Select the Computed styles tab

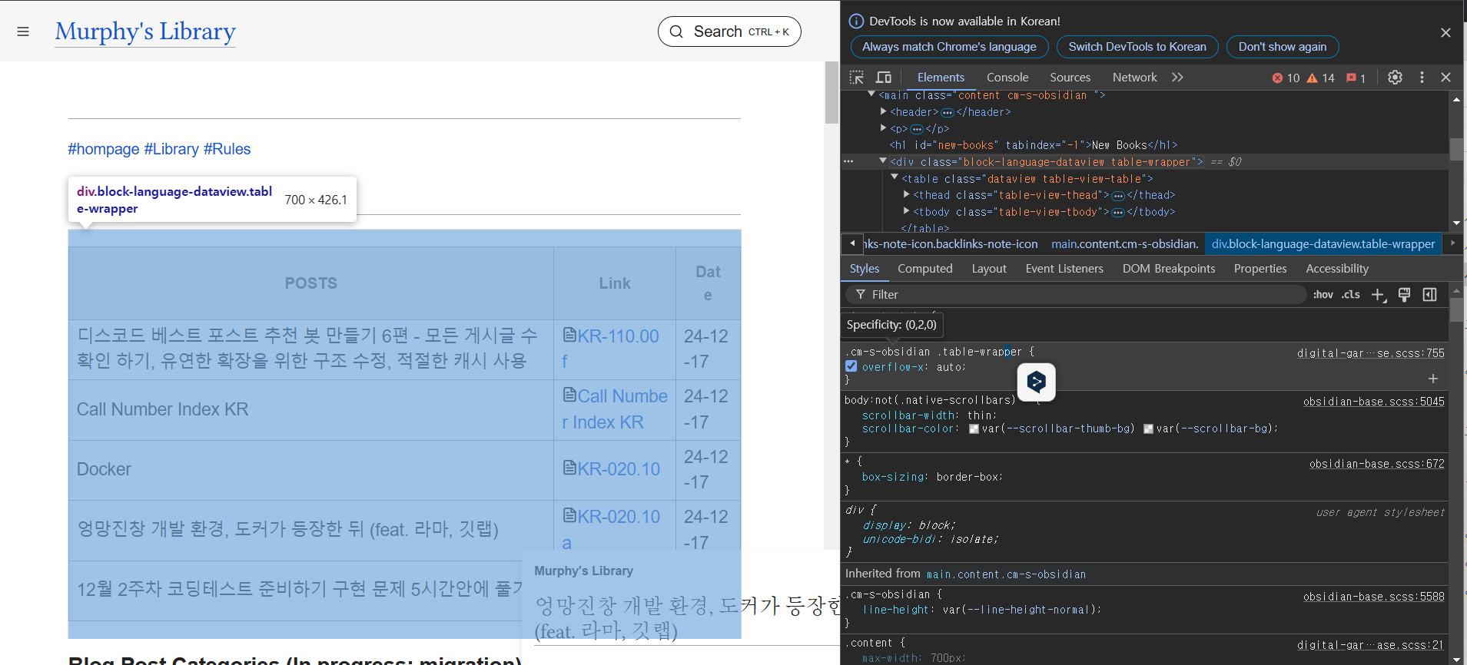coord(925,269)
